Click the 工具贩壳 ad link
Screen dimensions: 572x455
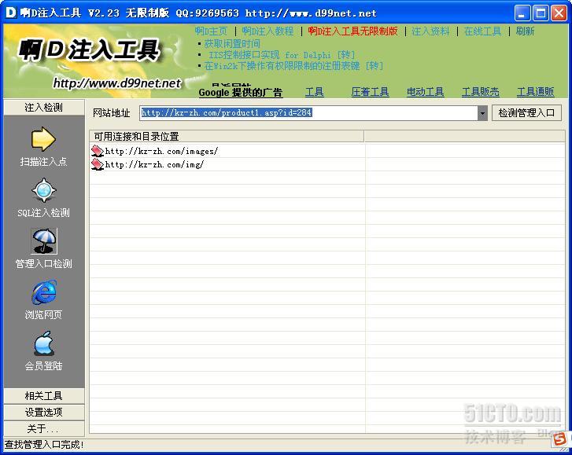[481, 92]
